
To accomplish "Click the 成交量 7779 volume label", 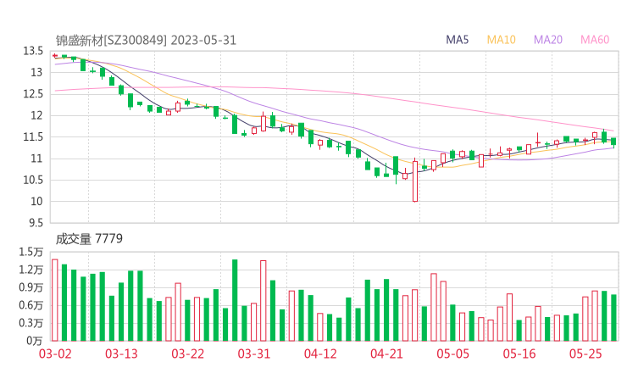I will coord(89,239).
